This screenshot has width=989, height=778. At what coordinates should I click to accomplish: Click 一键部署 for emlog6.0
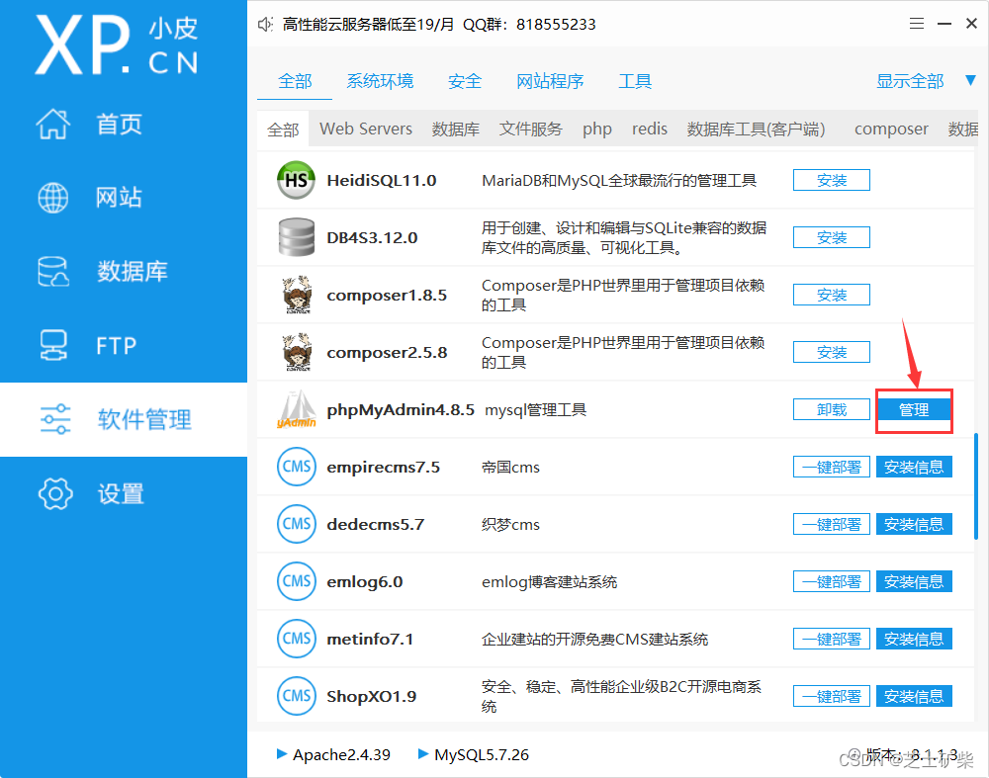832,581
